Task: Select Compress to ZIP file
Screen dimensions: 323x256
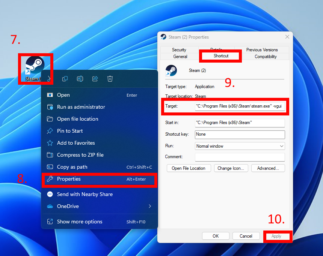Action: [x=100, y=155]
